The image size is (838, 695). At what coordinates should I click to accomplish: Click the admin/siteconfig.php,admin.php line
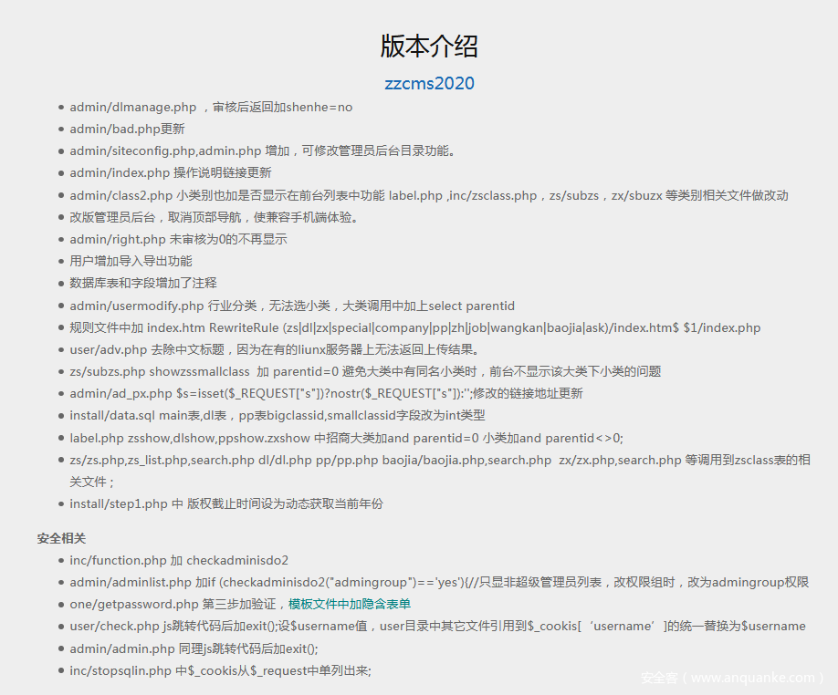coord(262,150)
